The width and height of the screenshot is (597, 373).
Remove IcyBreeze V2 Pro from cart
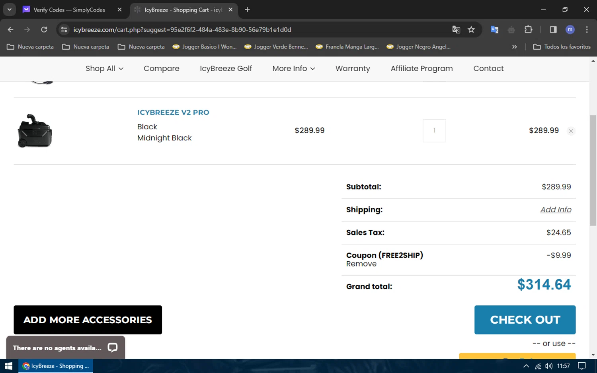point(571,131)
